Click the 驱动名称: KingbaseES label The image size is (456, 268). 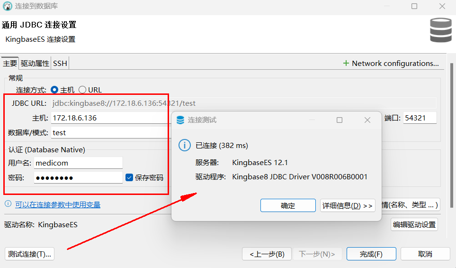pyautogui.click(x=41, y=224)
